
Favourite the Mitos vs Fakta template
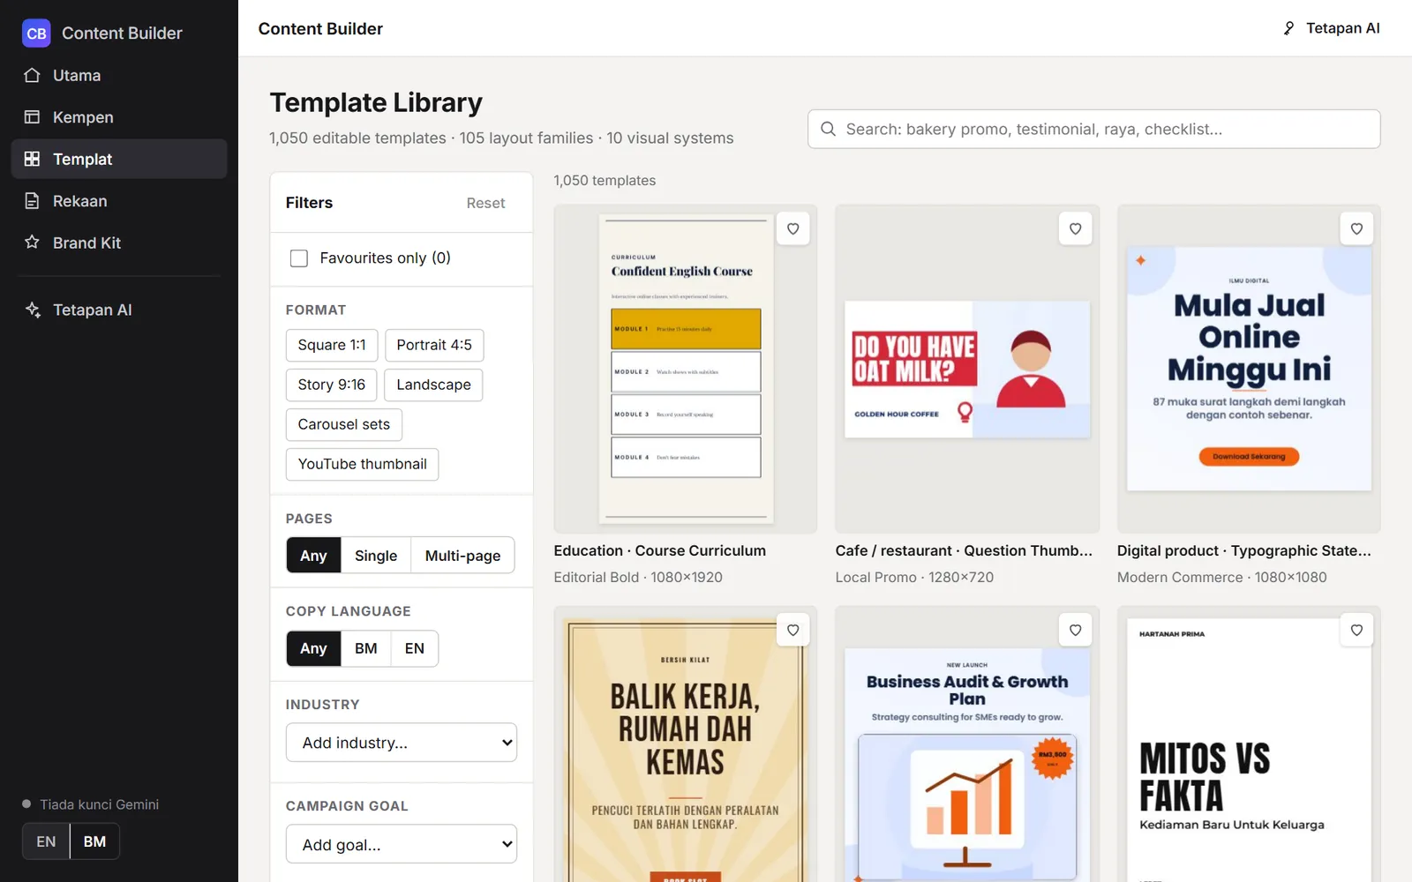pos(1356,631)
